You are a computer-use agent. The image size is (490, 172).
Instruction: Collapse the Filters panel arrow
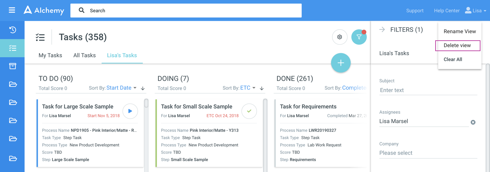[x=382, y=29]
